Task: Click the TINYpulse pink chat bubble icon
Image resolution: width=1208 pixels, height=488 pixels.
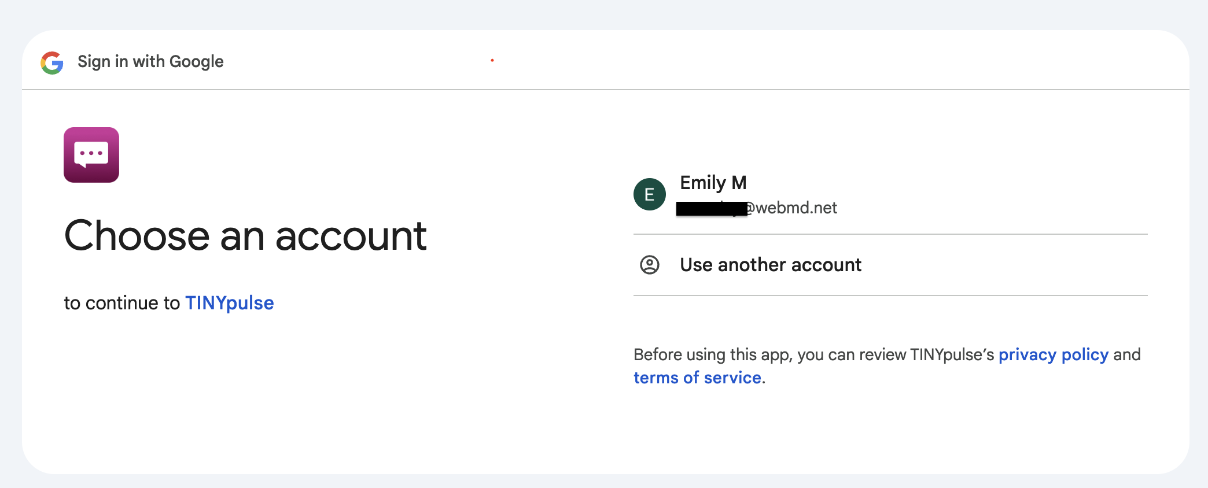Action: click(91, 155)
